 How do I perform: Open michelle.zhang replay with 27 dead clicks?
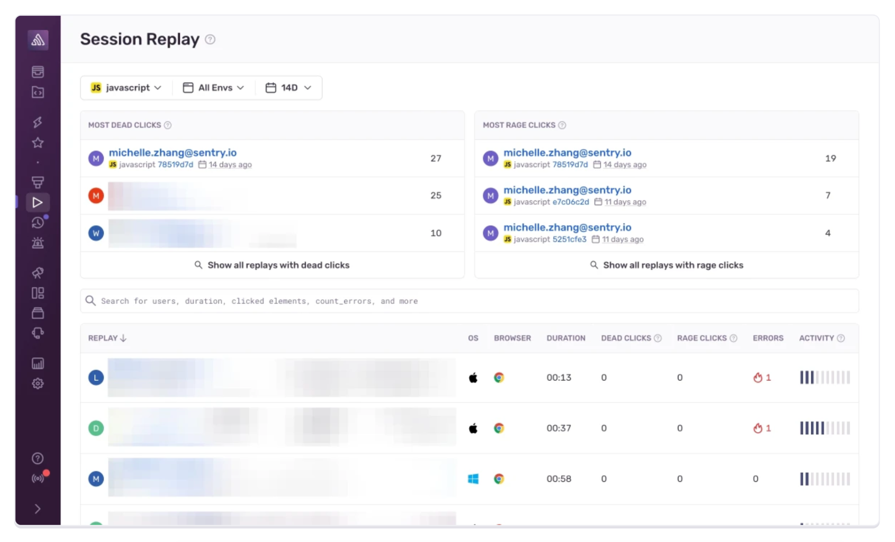[173, 152]
